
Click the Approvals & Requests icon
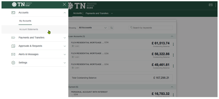click(13, 46)
